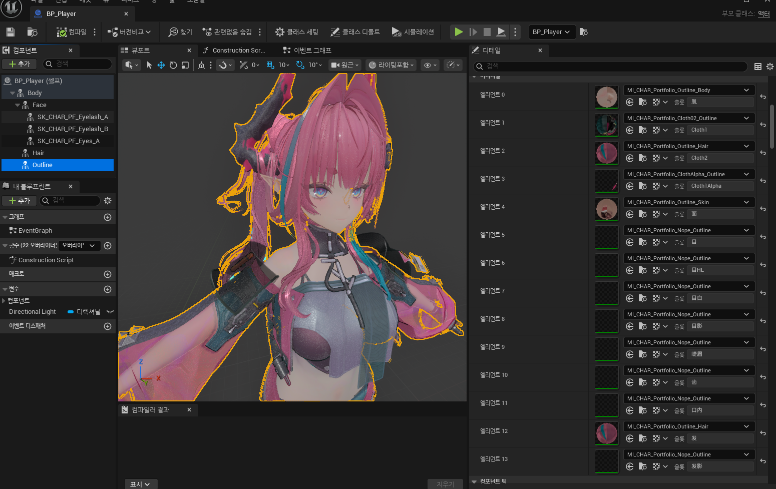Open the 버전비교 (diff) dropdown

click(129, 32)
